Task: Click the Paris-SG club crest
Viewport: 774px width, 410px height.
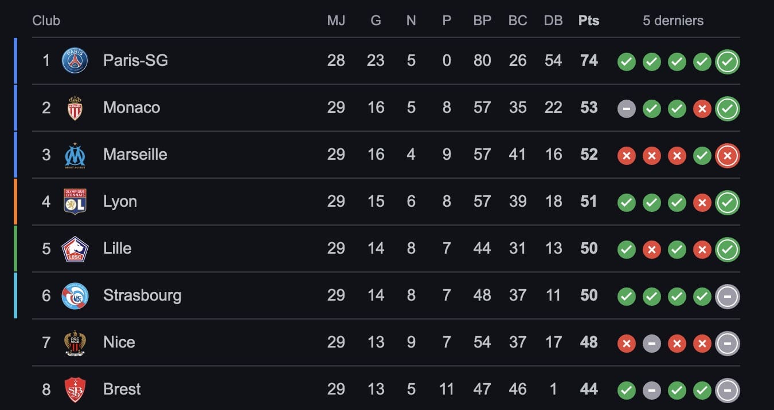Action: [75, 61]
